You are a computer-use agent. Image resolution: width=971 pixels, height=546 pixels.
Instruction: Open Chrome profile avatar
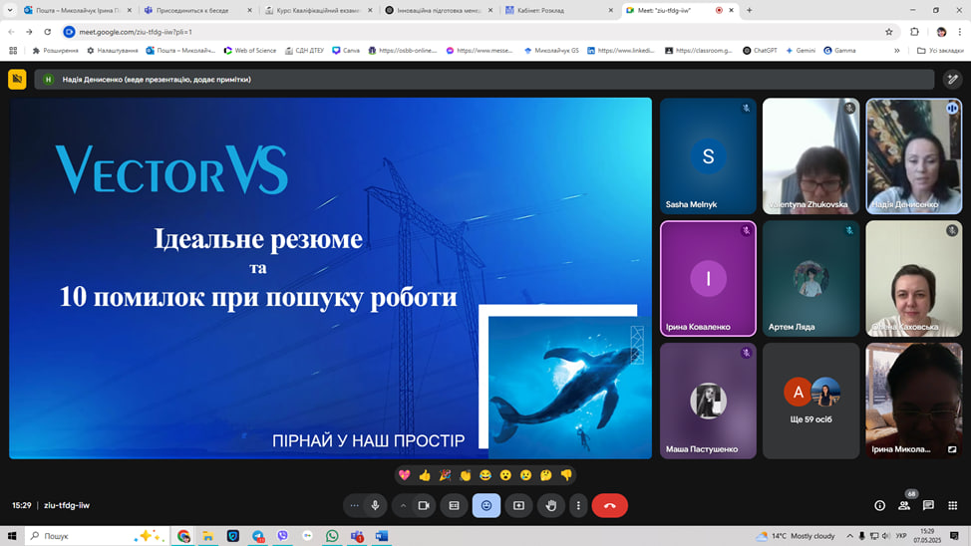click(941, 32)
